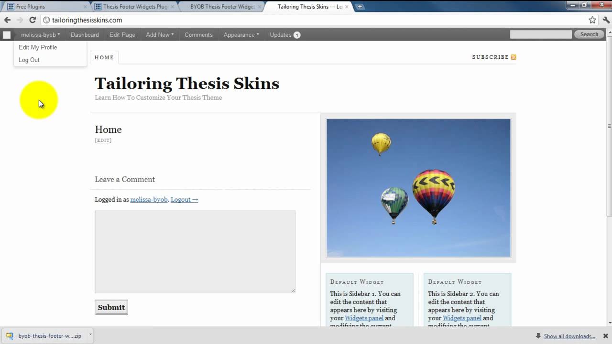The width and height of the screenshot is (612, 344).
Task: Go to the Dashboard
Action: click(85, 35)
